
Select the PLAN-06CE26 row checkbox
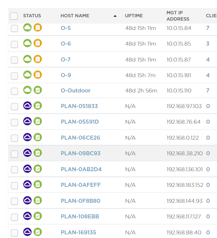point(14,138)
